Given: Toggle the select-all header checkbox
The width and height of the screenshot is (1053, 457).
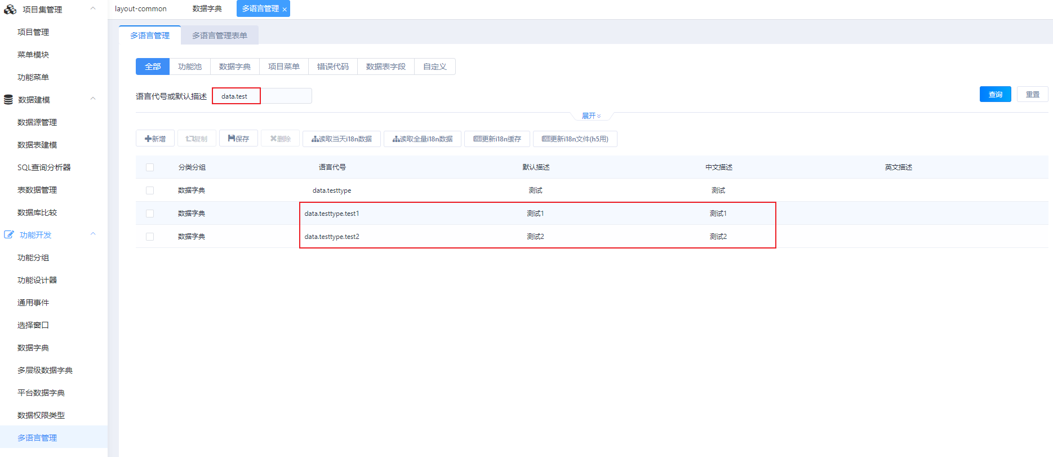Looking at the screenshot, I should [150, 167].
